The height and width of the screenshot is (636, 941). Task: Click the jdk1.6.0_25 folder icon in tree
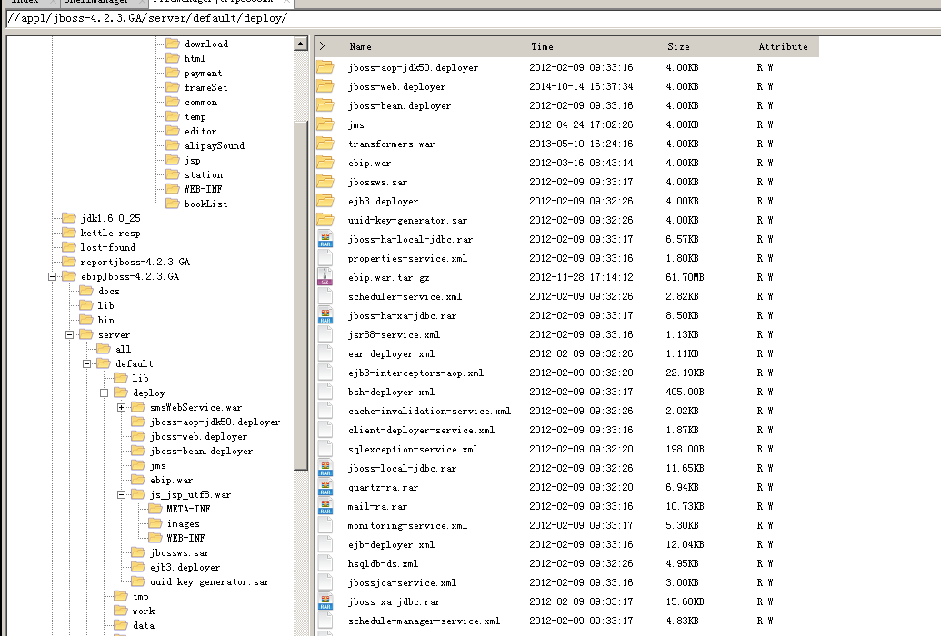pos(69,218)
